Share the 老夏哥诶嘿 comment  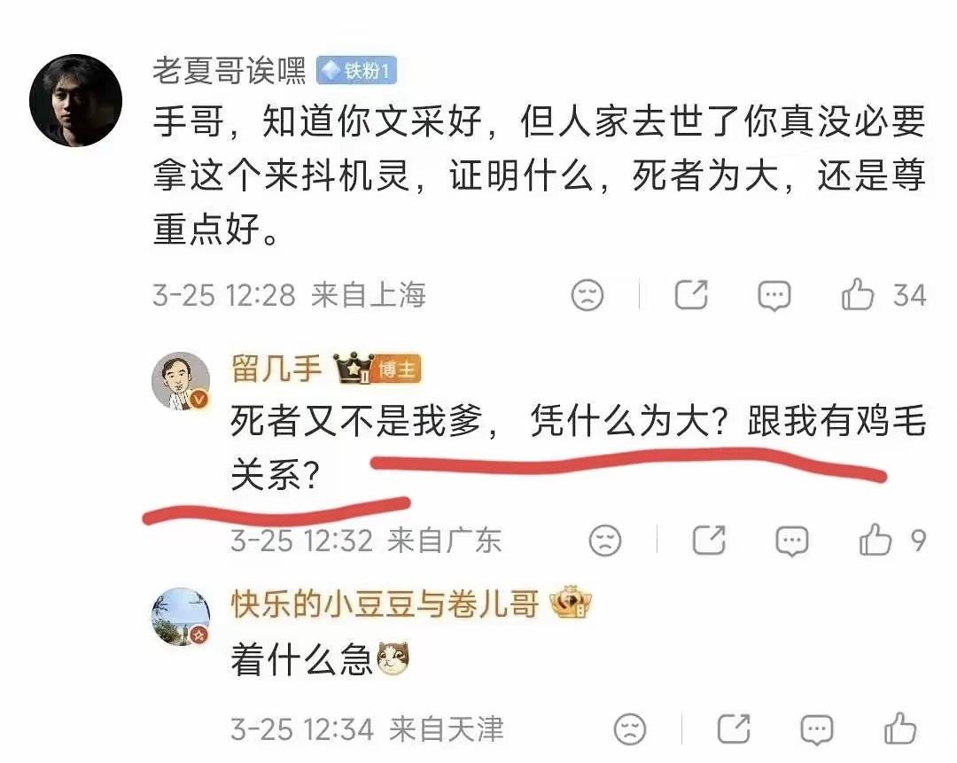point(691,295)
